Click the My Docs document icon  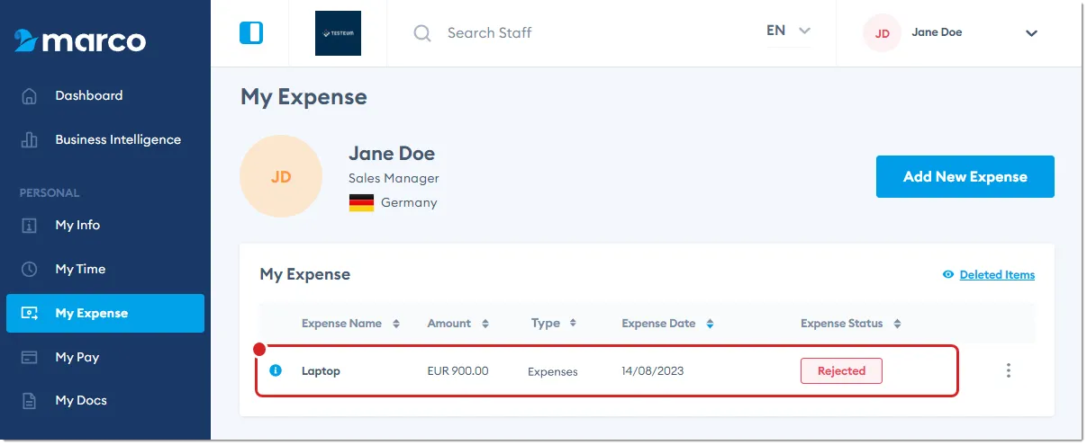(30, 401)
